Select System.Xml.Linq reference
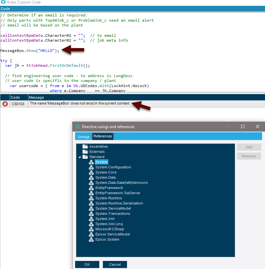This screenshot has height=269, width=265. (x=109, y=224)
